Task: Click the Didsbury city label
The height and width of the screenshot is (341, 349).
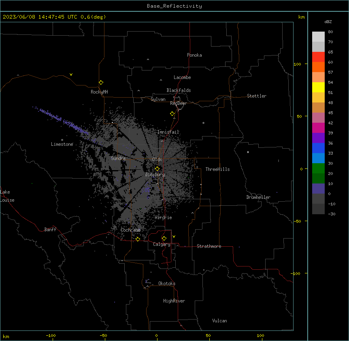Action: coord(155,175)
